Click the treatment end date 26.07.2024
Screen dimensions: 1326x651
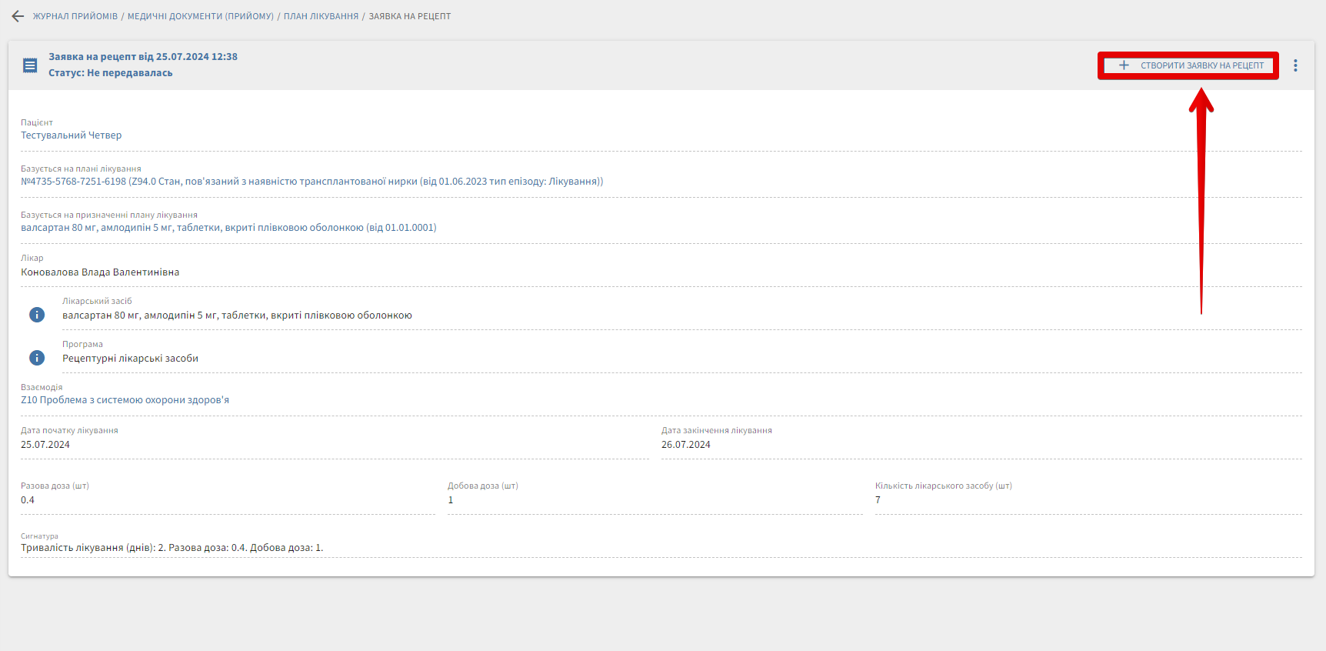coord(685,445)
